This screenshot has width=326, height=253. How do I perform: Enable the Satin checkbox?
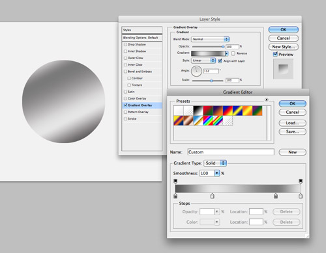[125, 92]
